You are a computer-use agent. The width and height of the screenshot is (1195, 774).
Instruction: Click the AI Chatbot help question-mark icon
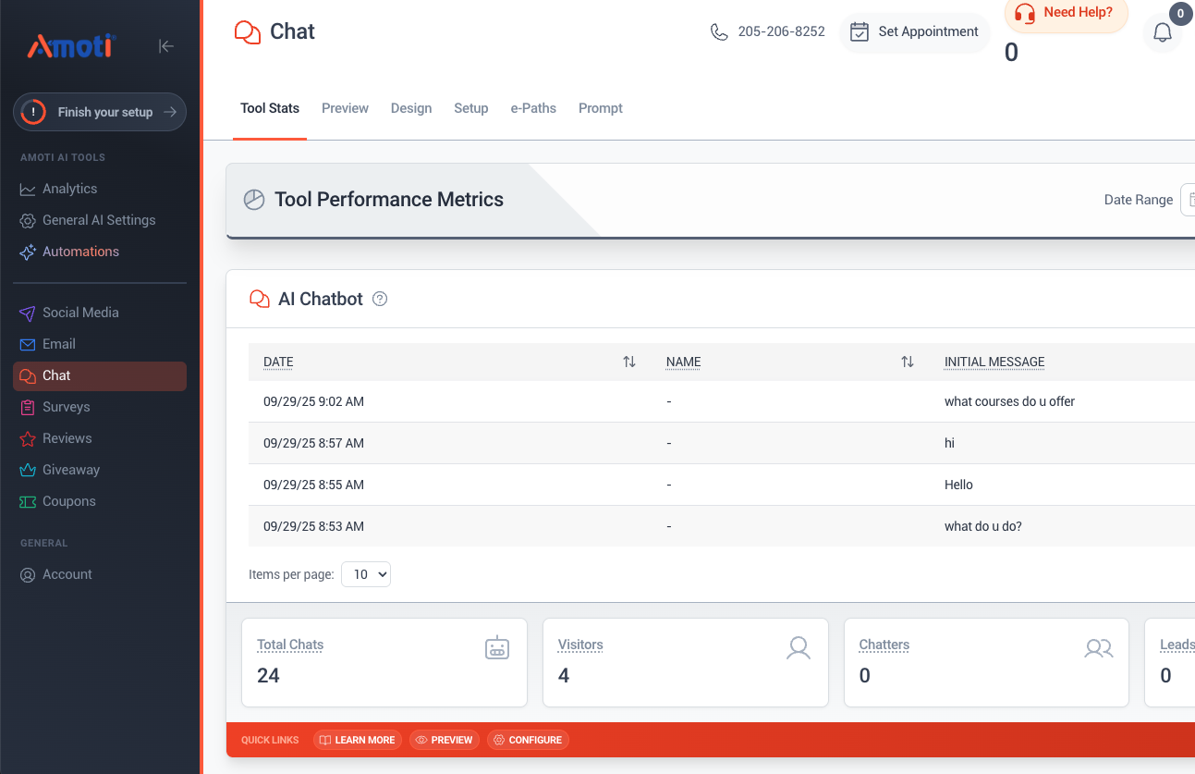(x=380, y=300)
